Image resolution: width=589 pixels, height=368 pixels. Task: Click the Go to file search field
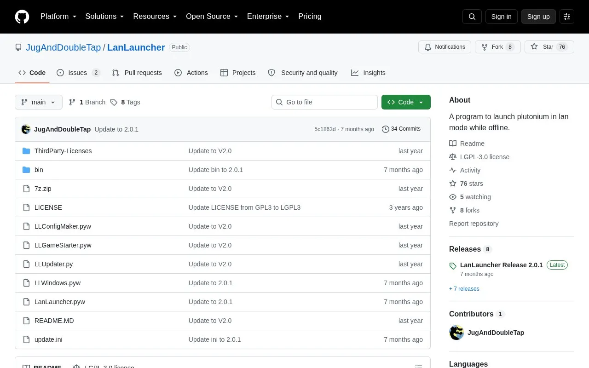[324, 102]
